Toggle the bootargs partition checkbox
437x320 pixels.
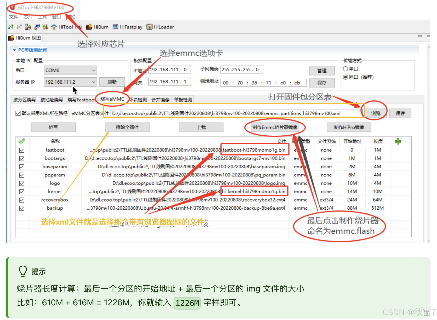(22, 158)
